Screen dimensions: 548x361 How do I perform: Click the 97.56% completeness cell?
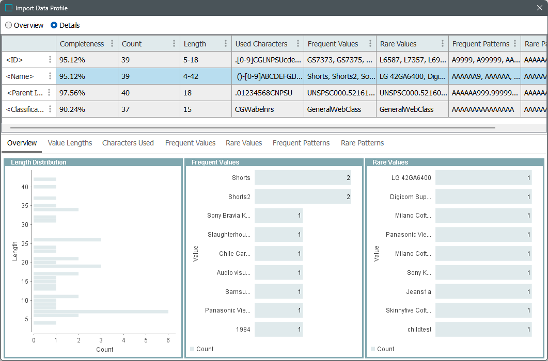coord(87,92)
